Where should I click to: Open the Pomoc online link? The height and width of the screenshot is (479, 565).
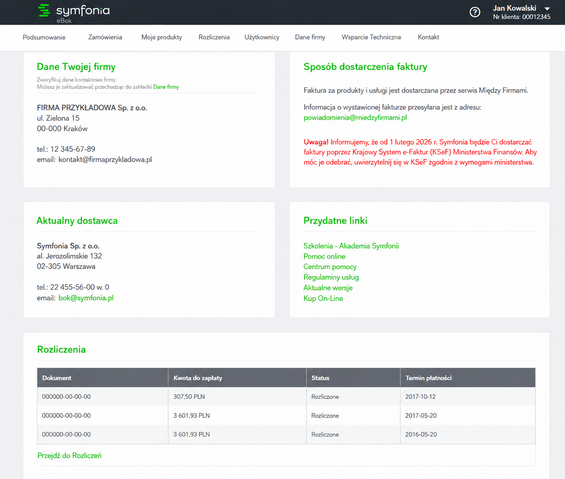click(324, 257)
